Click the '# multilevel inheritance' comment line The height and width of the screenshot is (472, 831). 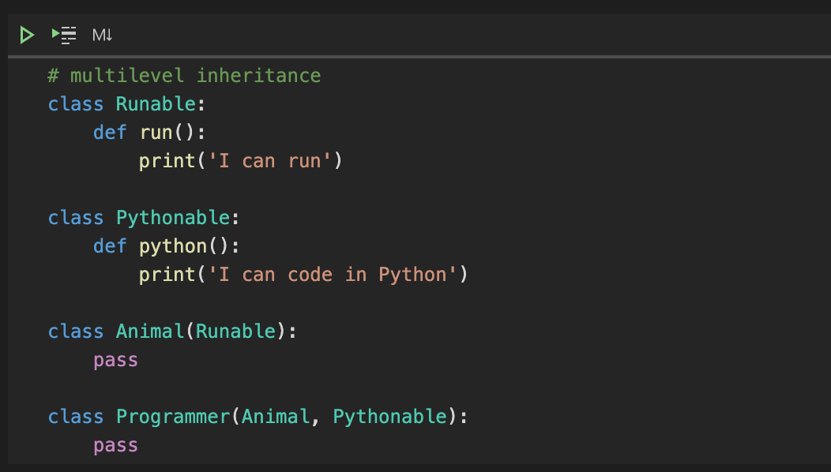[184, 76]
